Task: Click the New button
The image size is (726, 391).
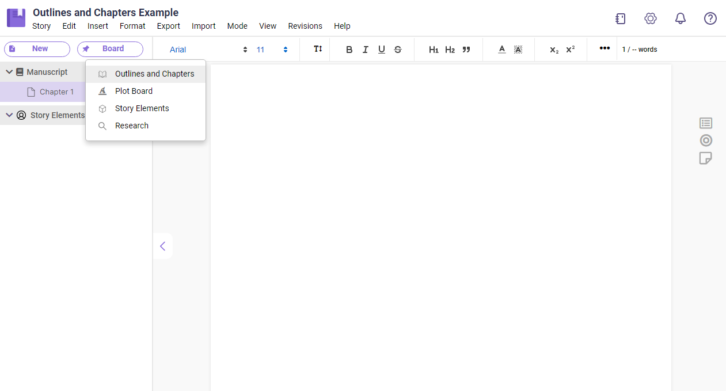Action: pyautogui.click(x=37, y=49)
